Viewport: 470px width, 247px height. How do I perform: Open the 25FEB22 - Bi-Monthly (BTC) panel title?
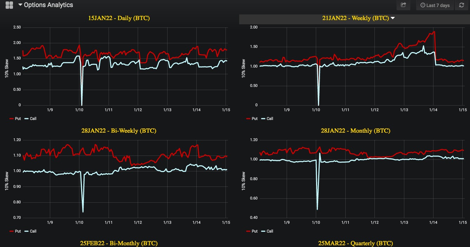[x=119, y=243]
